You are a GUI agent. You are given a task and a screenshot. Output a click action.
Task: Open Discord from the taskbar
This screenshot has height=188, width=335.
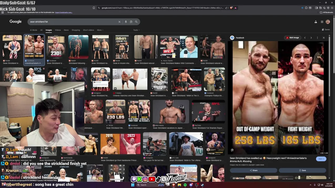(191, 185)
